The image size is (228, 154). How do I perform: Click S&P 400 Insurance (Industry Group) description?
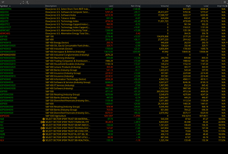coord(63,73)
